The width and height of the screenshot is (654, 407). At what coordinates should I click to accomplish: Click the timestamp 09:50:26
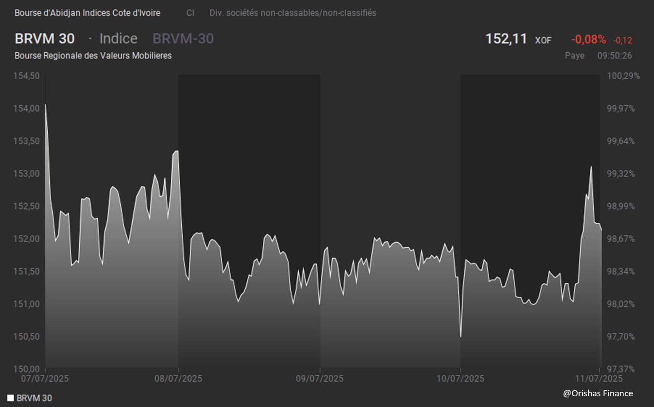pyautogui.click(x=615, y=56)
